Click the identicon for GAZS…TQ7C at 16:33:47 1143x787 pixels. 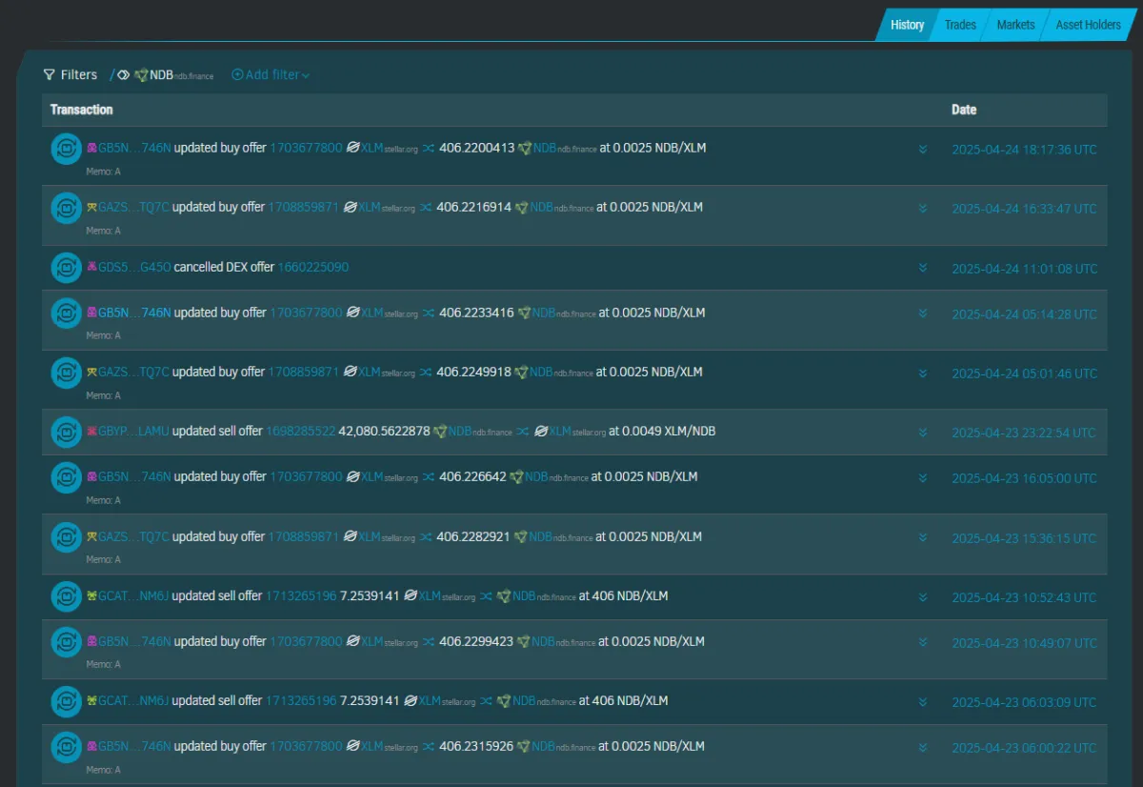91,207
